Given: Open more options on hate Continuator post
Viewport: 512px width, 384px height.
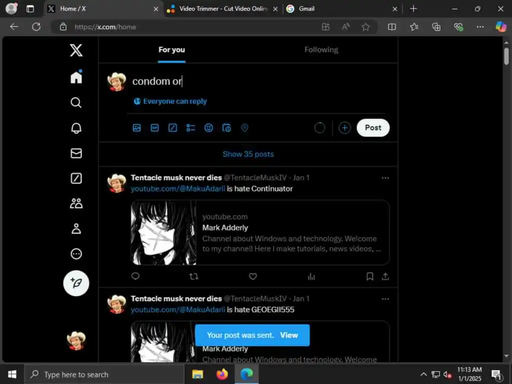Looking at the screenshot, I should 385,178.
